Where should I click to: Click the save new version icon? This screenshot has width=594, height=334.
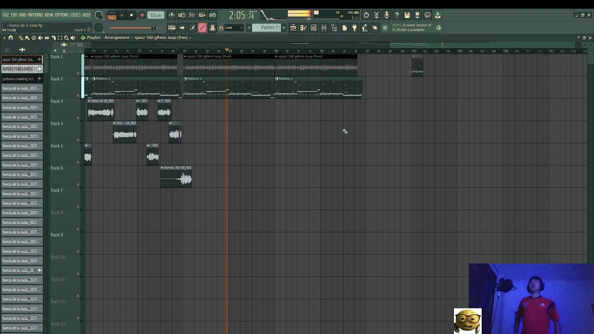click(x=417, y=15)
